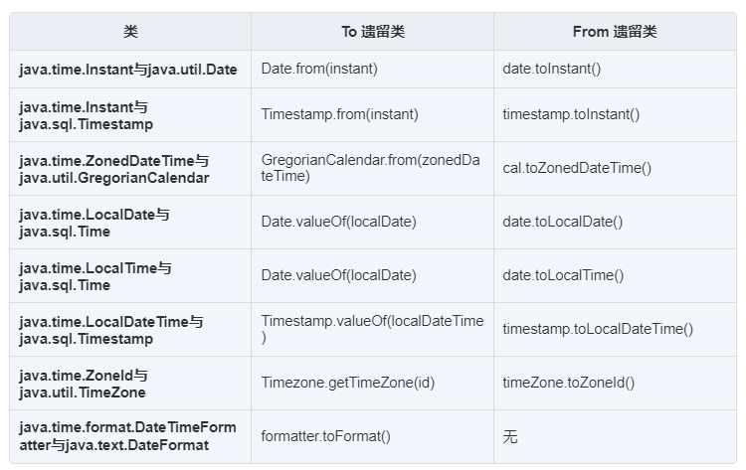Select the formatter.toFormat() cell

point(373,437)
